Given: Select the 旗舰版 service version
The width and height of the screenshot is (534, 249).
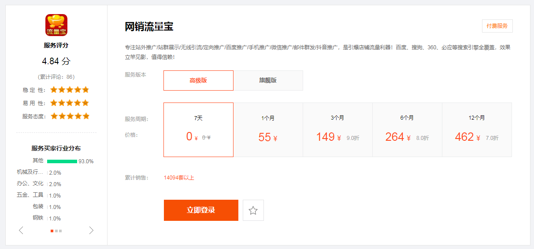Looking at the screenshot, I should click(x=268, y=81).
